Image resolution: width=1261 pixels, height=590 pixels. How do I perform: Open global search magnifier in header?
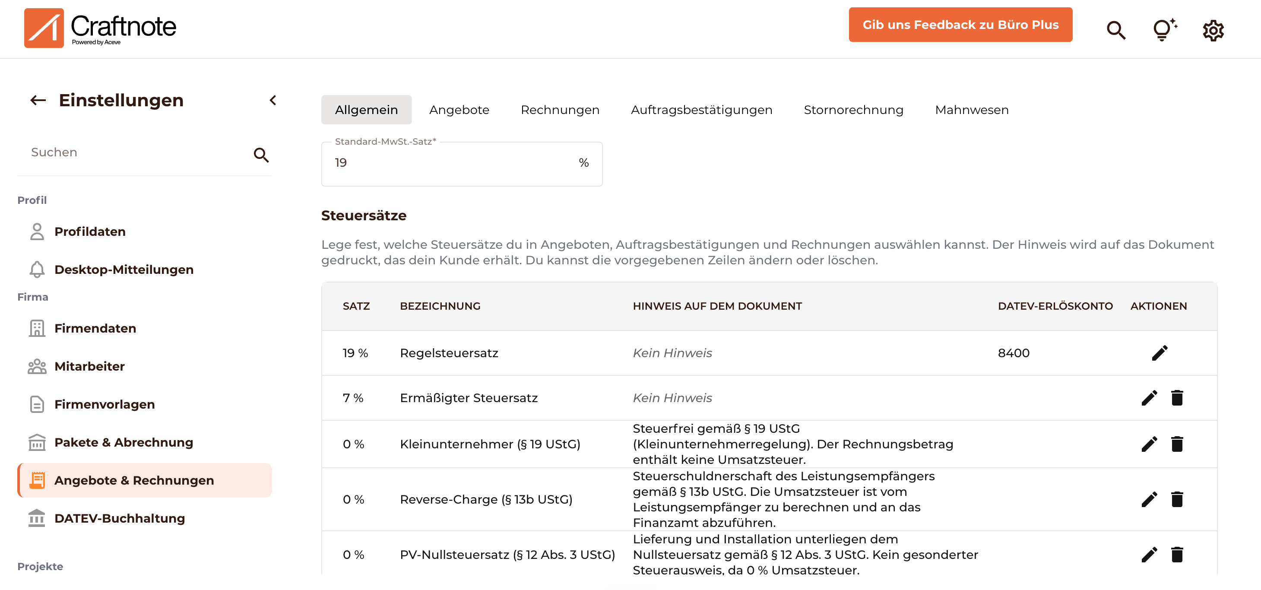[1115, 30]
